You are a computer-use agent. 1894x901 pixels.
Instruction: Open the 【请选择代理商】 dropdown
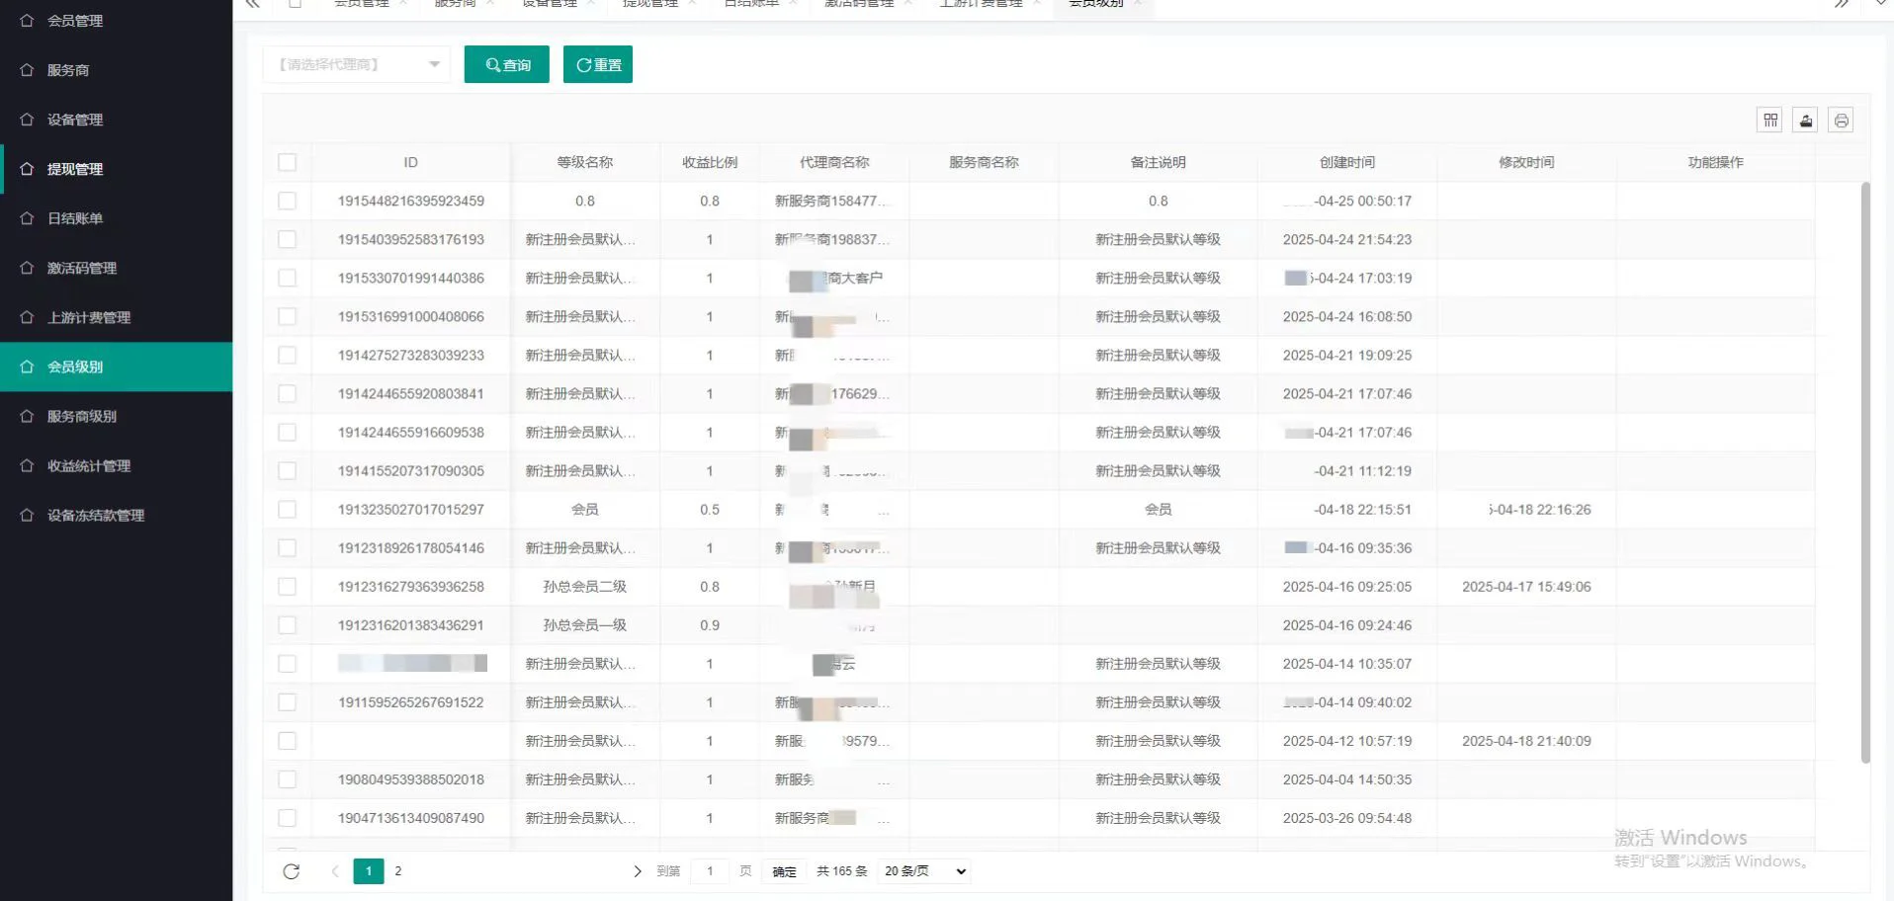pos(356,63)
